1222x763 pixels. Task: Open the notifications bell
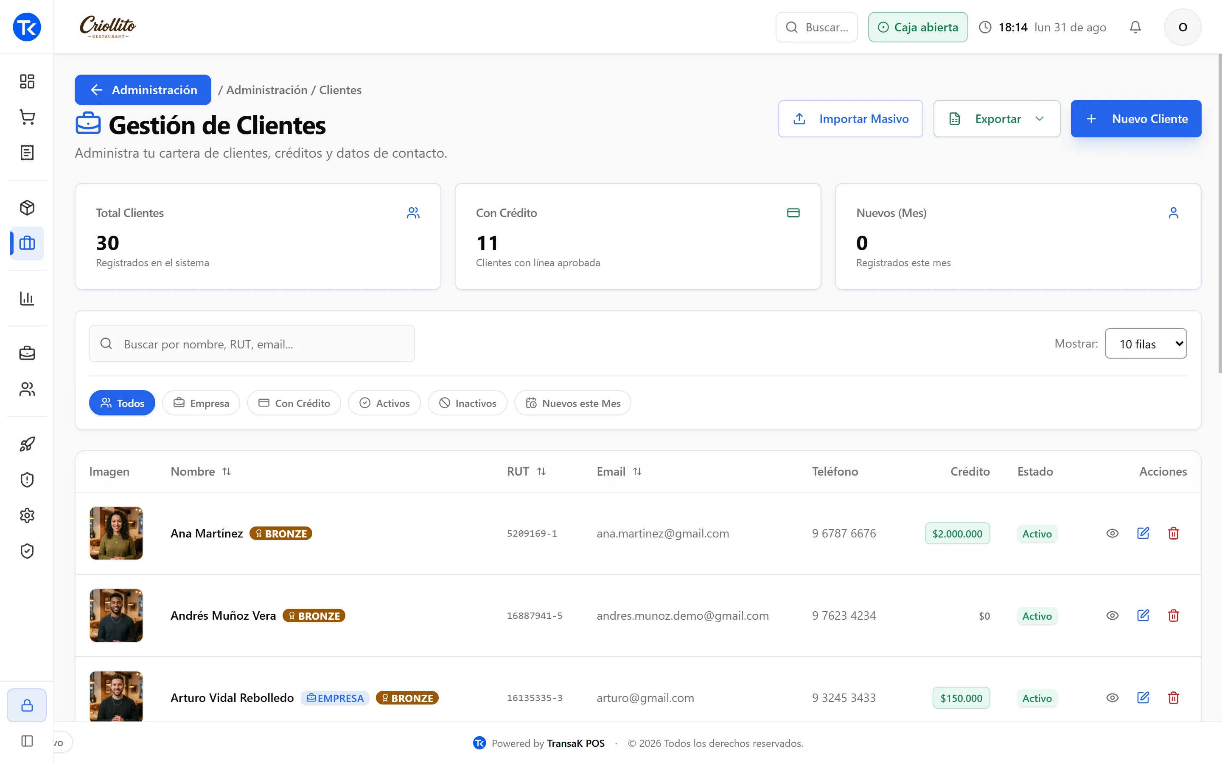pyautogui.click(x=1135, y=27)
